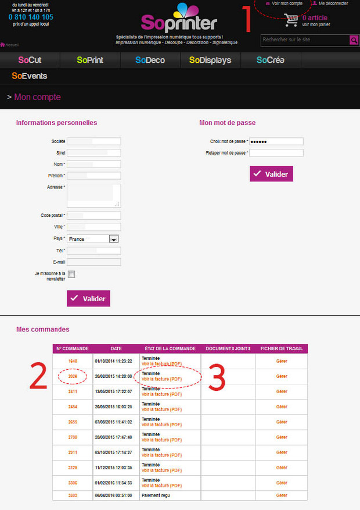Open the shopping cart icon
The width and height of the screenshot is (360, 510).
coord(291,20)
